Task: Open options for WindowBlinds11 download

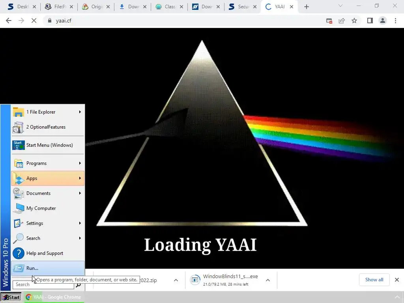Action: tap(268, 280)
